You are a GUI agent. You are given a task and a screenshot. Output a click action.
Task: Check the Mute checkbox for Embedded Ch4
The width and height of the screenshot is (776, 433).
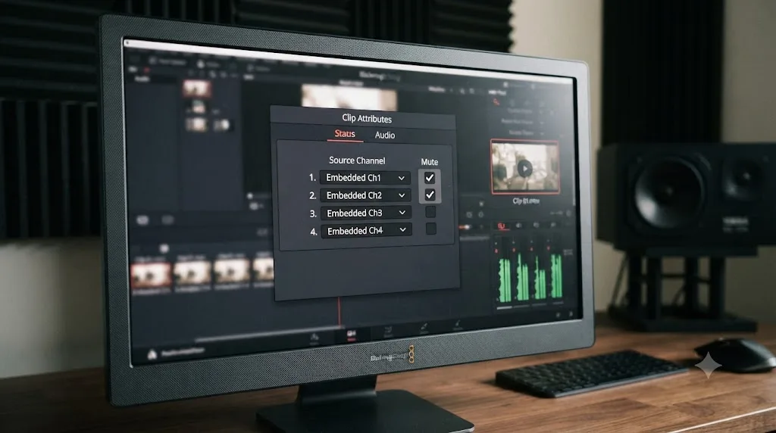point(431,229)
